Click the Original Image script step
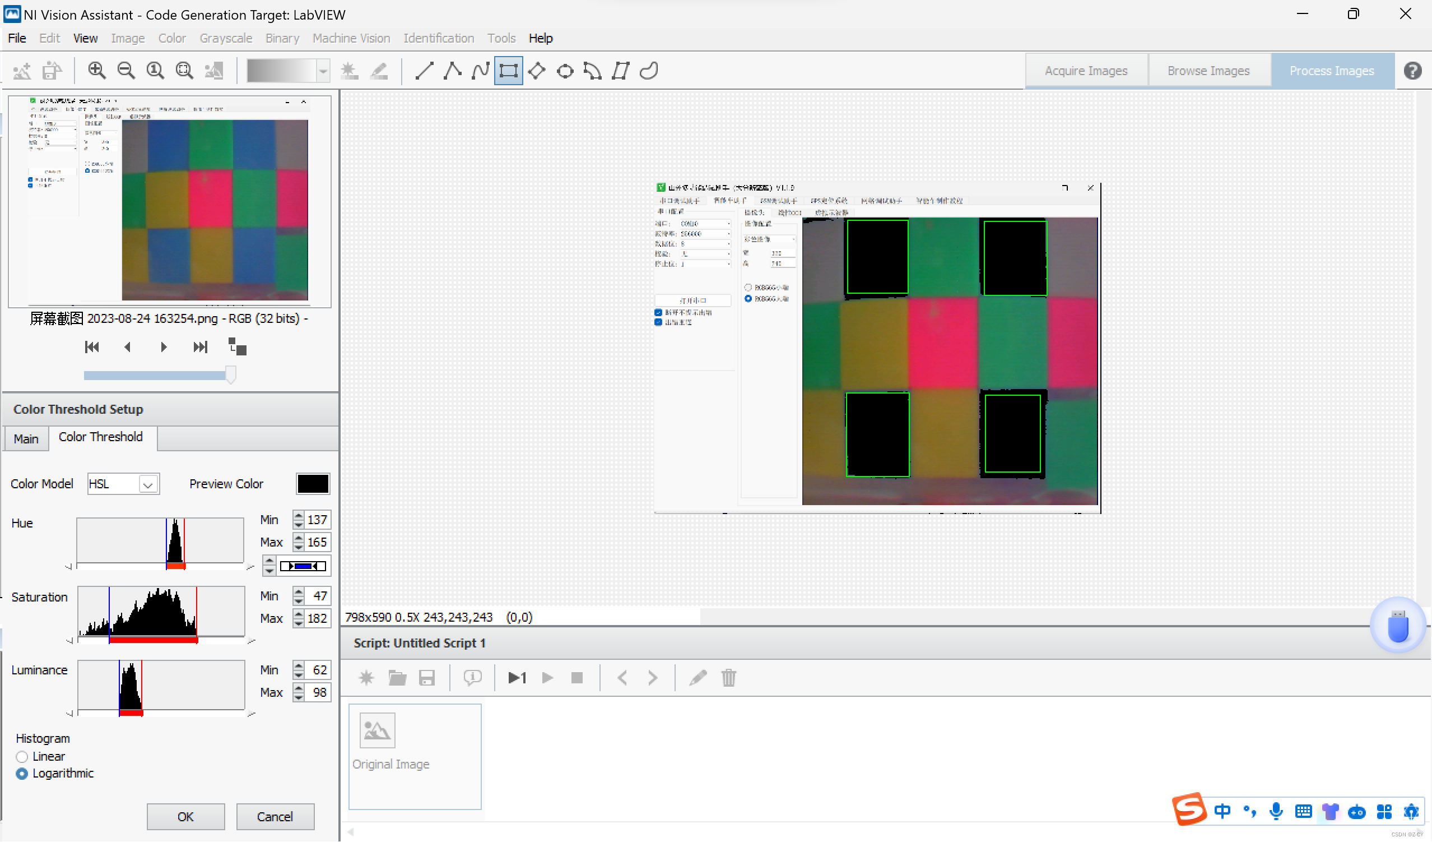 tap(414, 756)
